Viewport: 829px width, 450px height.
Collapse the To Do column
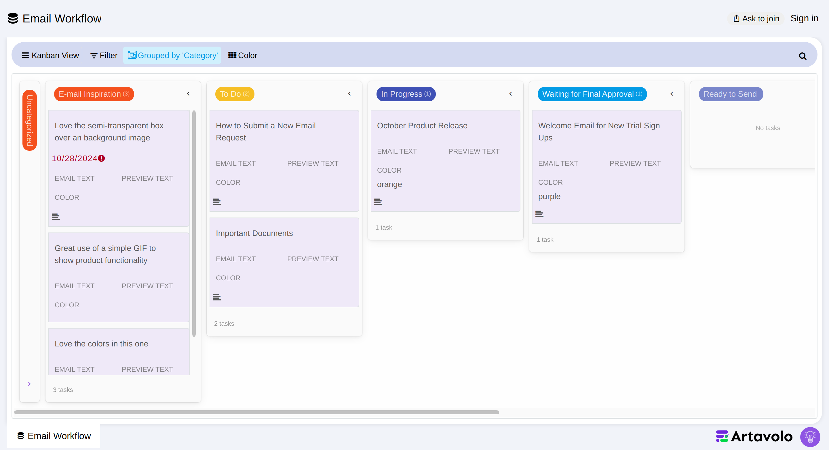pyautogui.click(x=349, y=94)
